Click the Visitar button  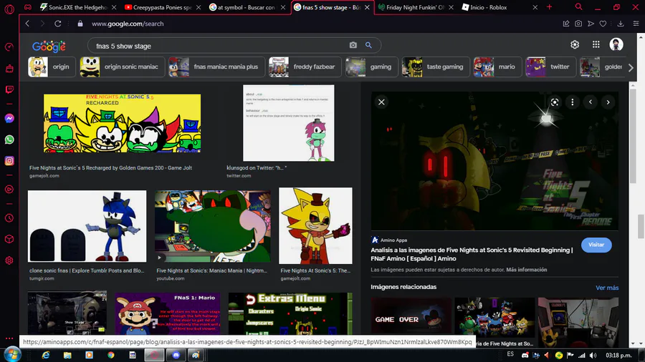[x=596, y=245]
